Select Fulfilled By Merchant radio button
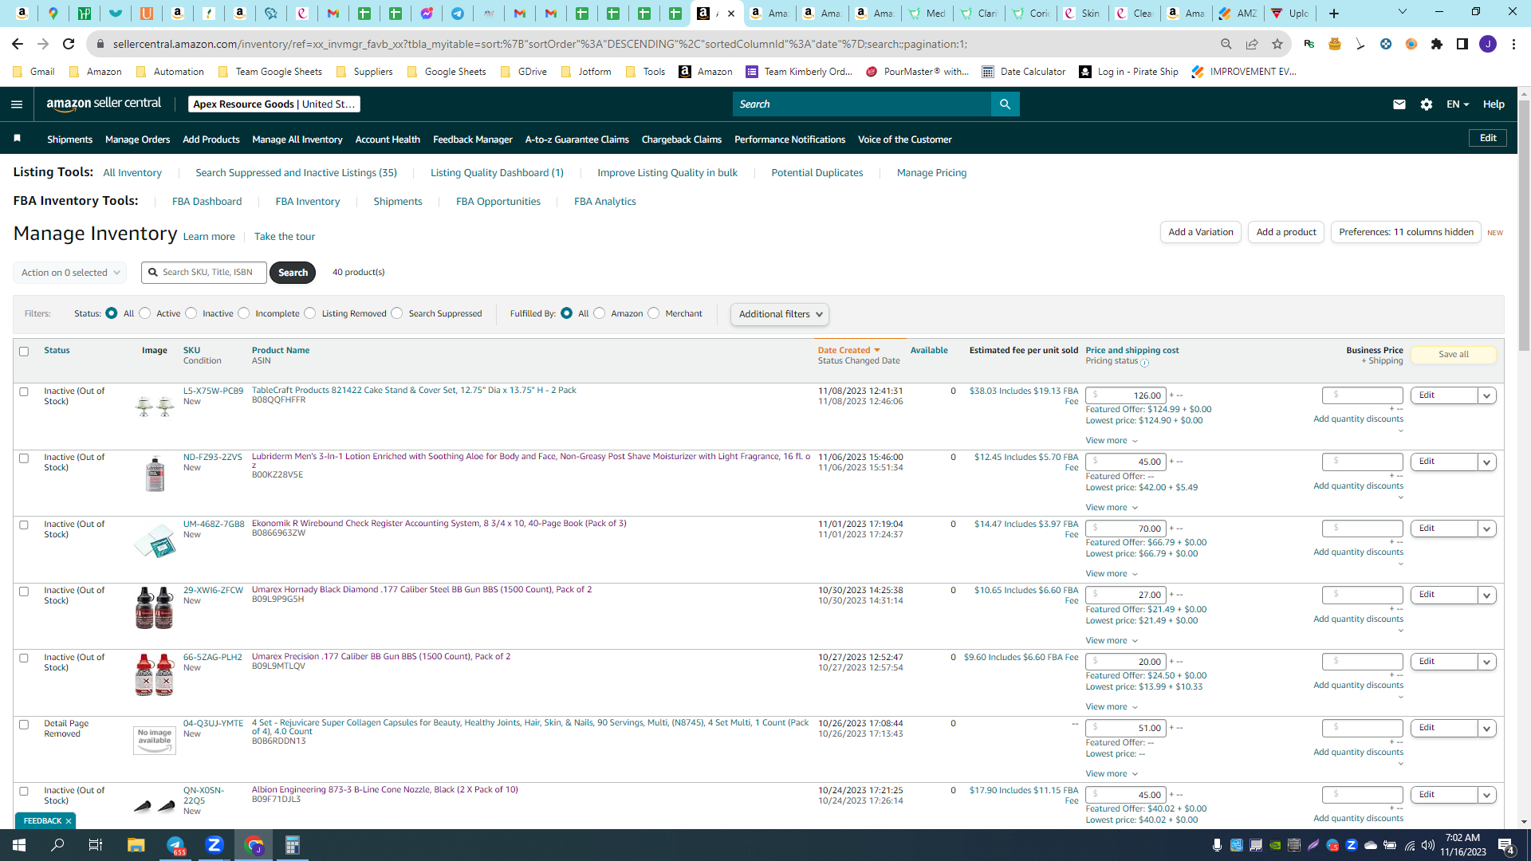This screenshot has height=861, width=1531. point(654,313)
